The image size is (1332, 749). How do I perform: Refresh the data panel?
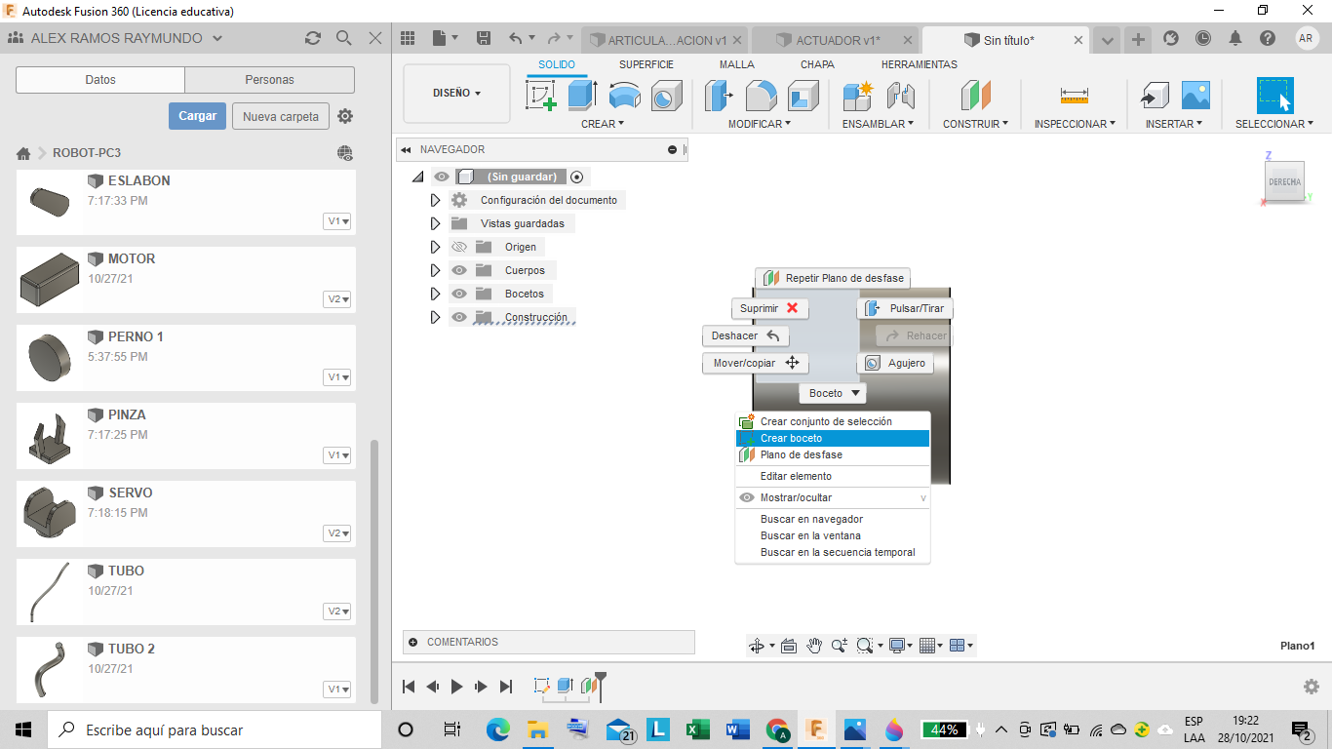(313, 38)
